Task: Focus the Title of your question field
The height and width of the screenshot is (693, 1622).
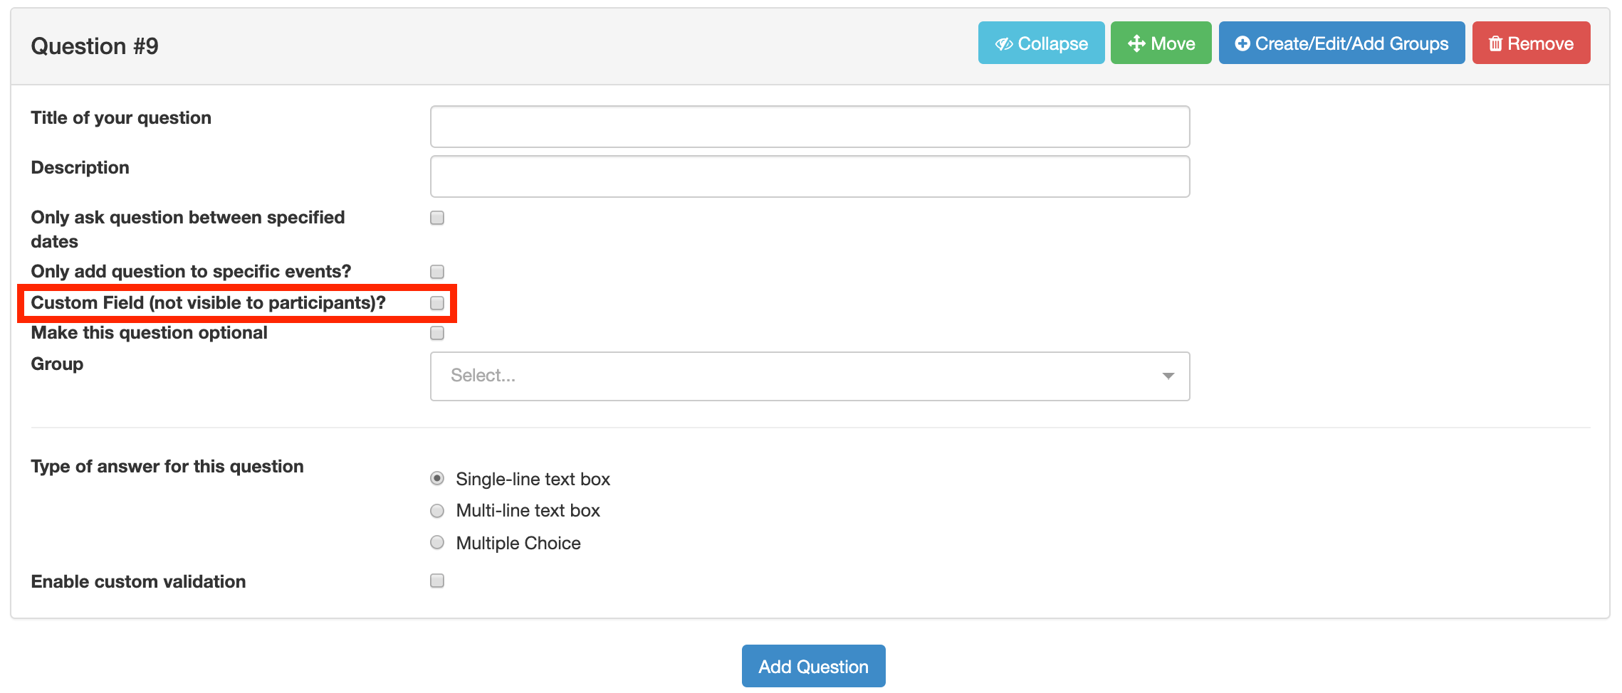Action: pyautogui.click(x=810, y=127)
